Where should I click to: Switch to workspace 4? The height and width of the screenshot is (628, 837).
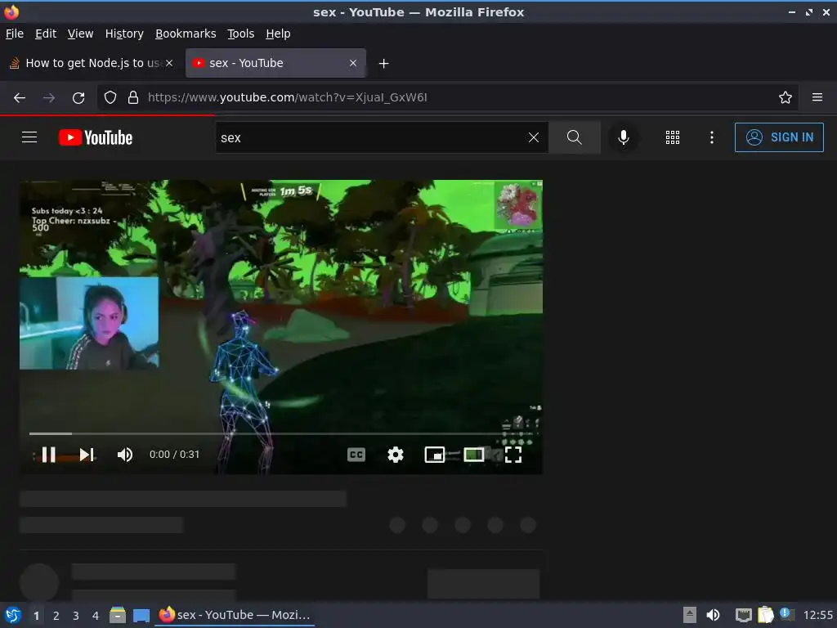pyautogui.click(x=96, y=616)
